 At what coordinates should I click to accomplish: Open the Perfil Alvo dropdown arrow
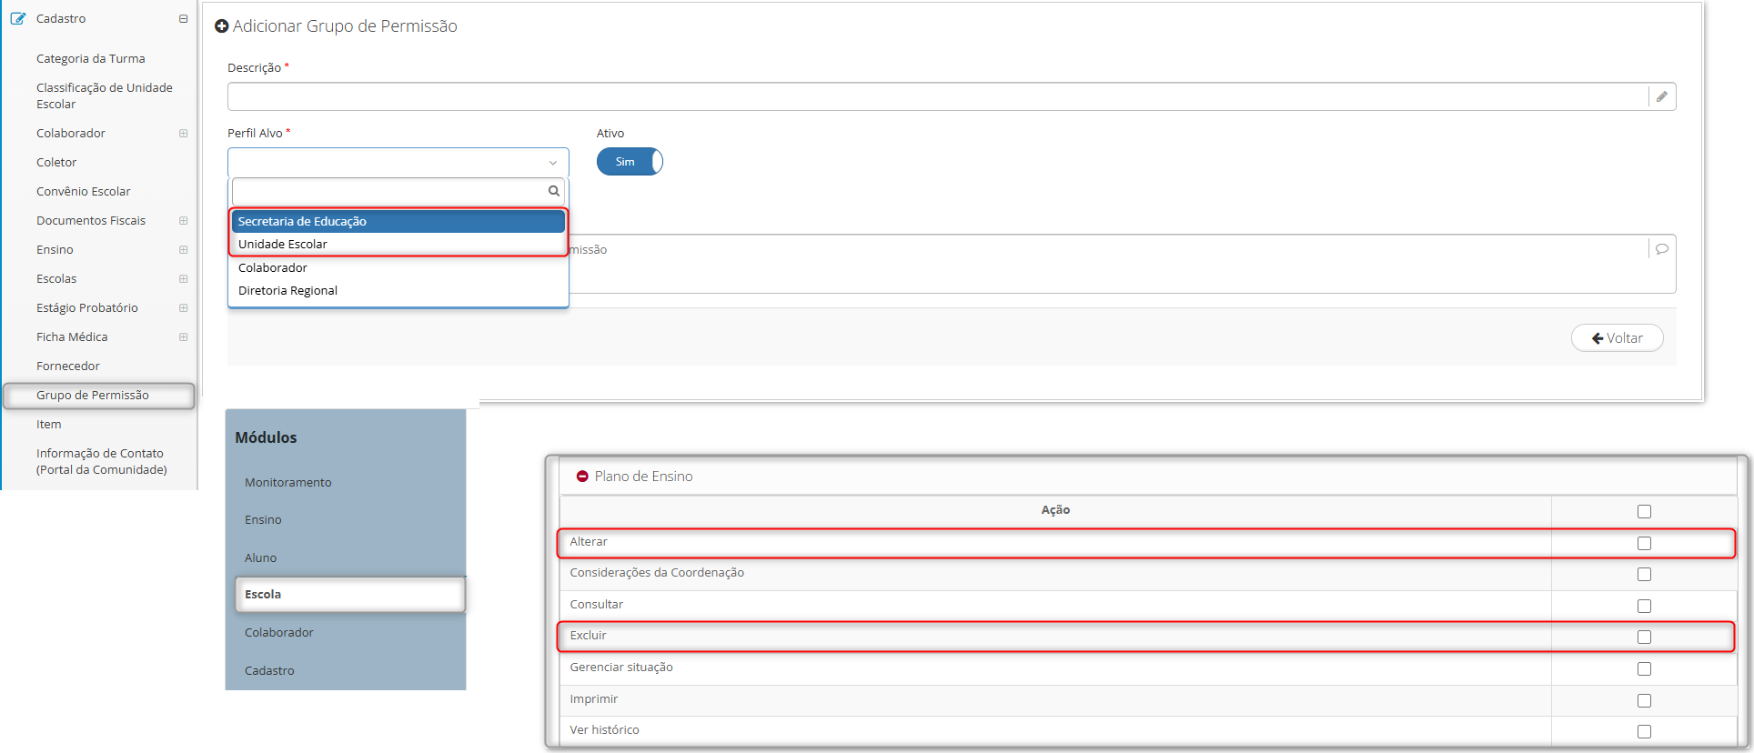coord(552,163)
